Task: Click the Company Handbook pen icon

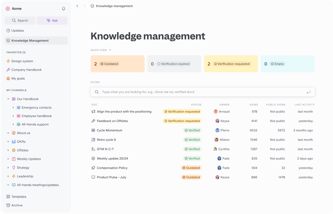Action: pos(8,70)
